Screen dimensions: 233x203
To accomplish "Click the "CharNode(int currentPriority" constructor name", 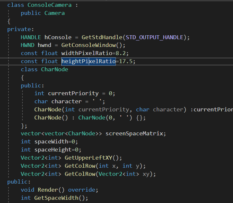I will (48, 109).
